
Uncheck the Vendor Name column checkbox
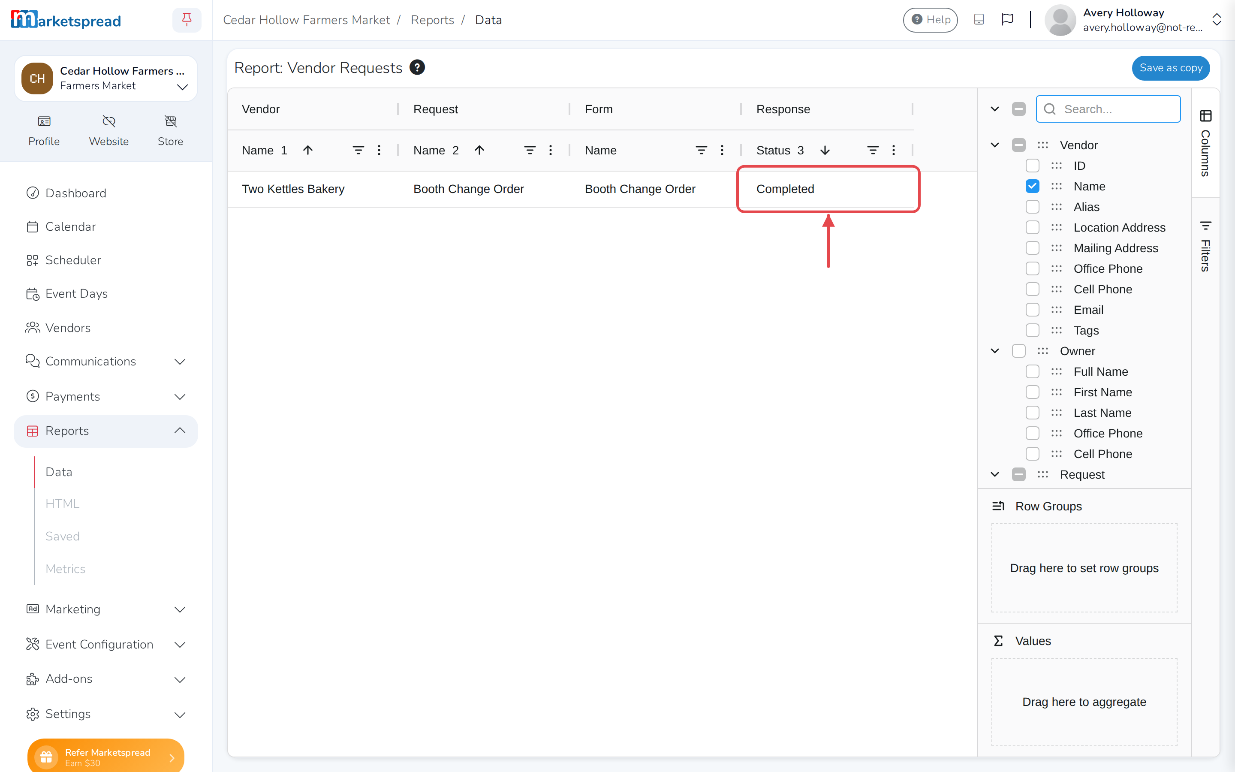[1032, 187]
